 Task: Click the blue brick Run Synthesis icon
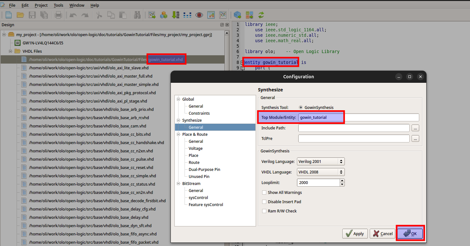(237, 15)
